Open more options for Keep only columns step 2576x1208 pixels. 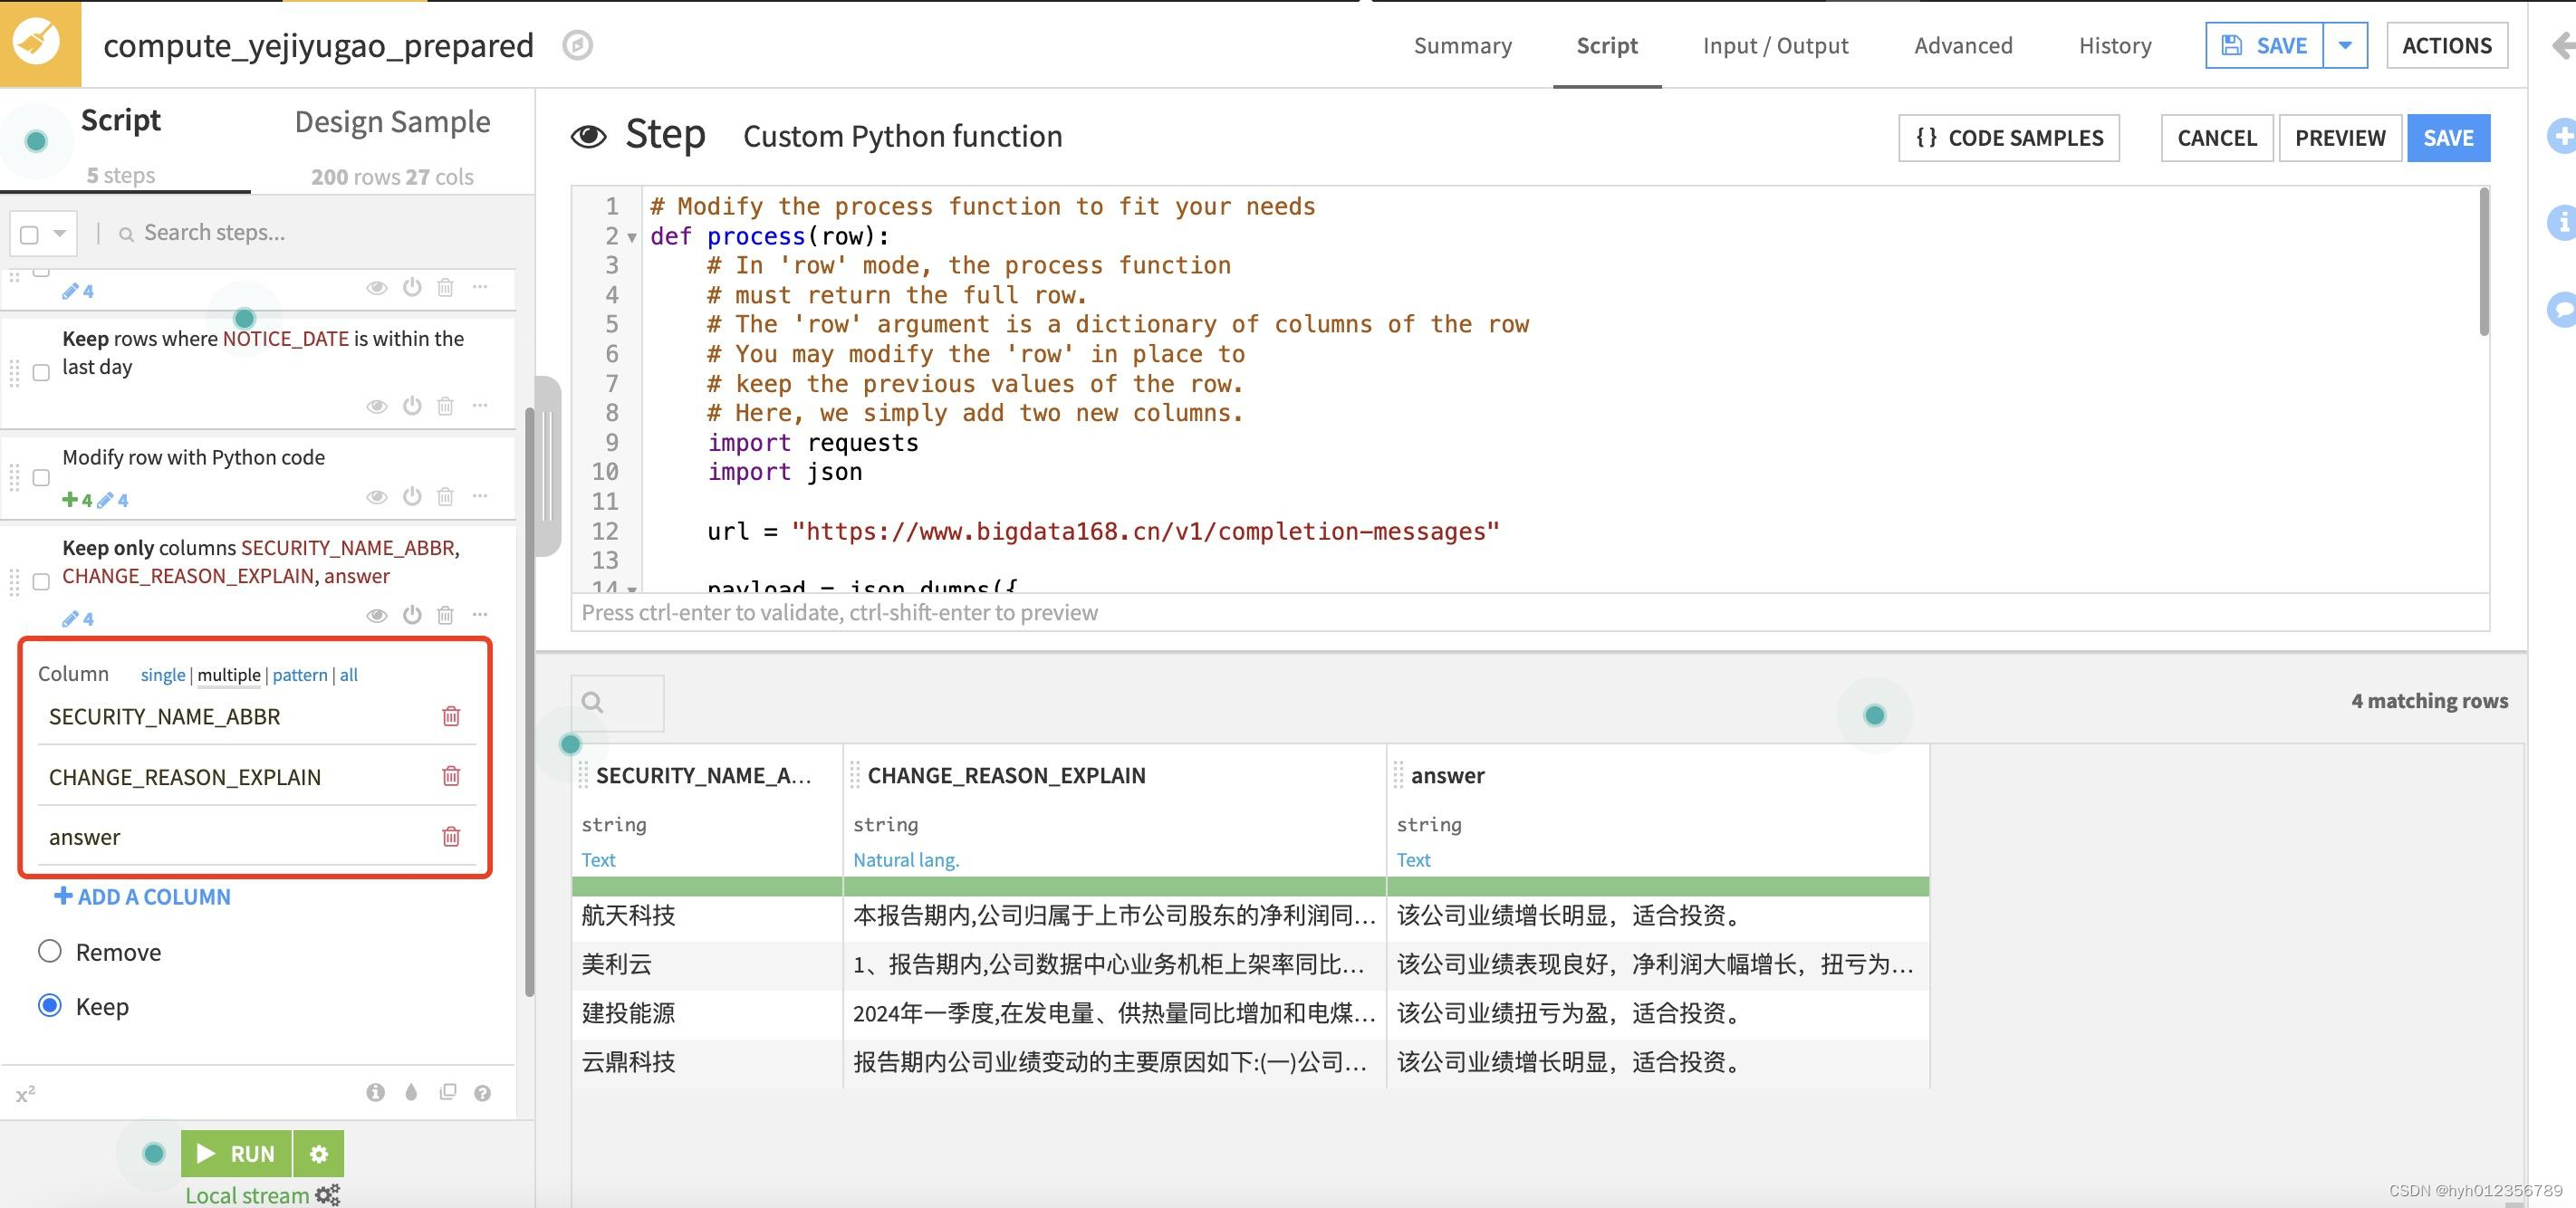tap(480, 614)
